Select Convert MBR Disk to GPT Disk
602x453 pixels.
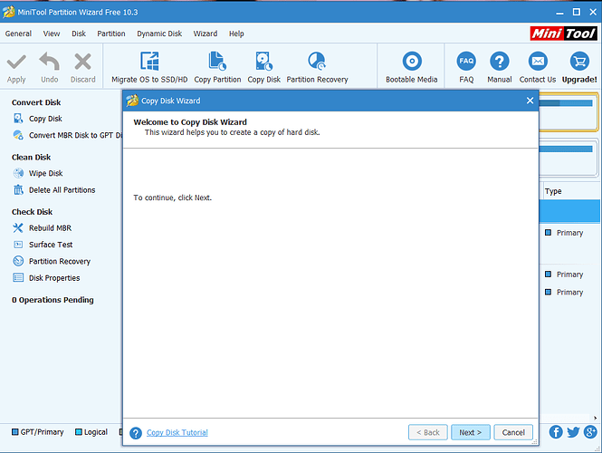pos(68,135)
